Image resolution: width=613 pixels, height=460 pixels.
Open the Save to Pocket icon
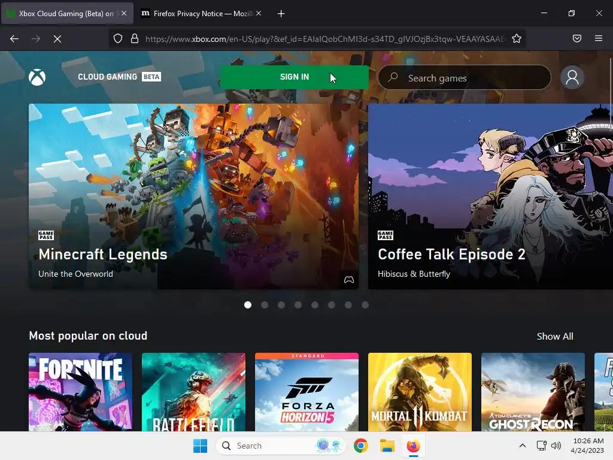(x=576, y=38)
